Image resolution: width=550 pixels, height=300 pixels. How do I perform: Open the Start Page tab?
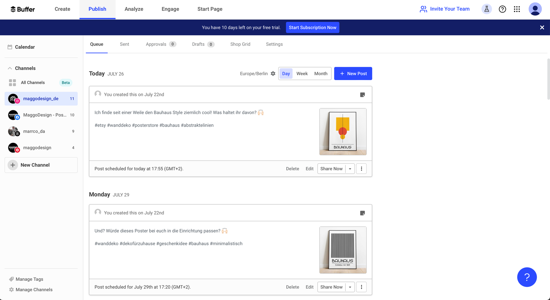pos(210,9)
